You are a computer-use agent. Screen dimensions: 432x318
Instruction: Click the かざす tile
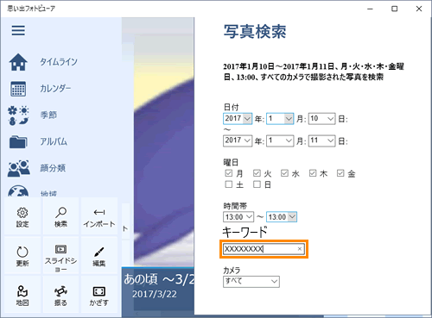(99, 295)
